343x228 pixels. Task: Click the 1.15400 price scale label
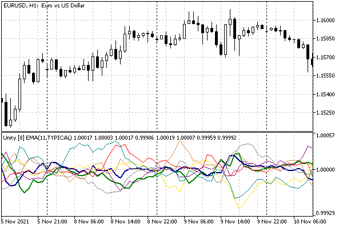(325, 95)
